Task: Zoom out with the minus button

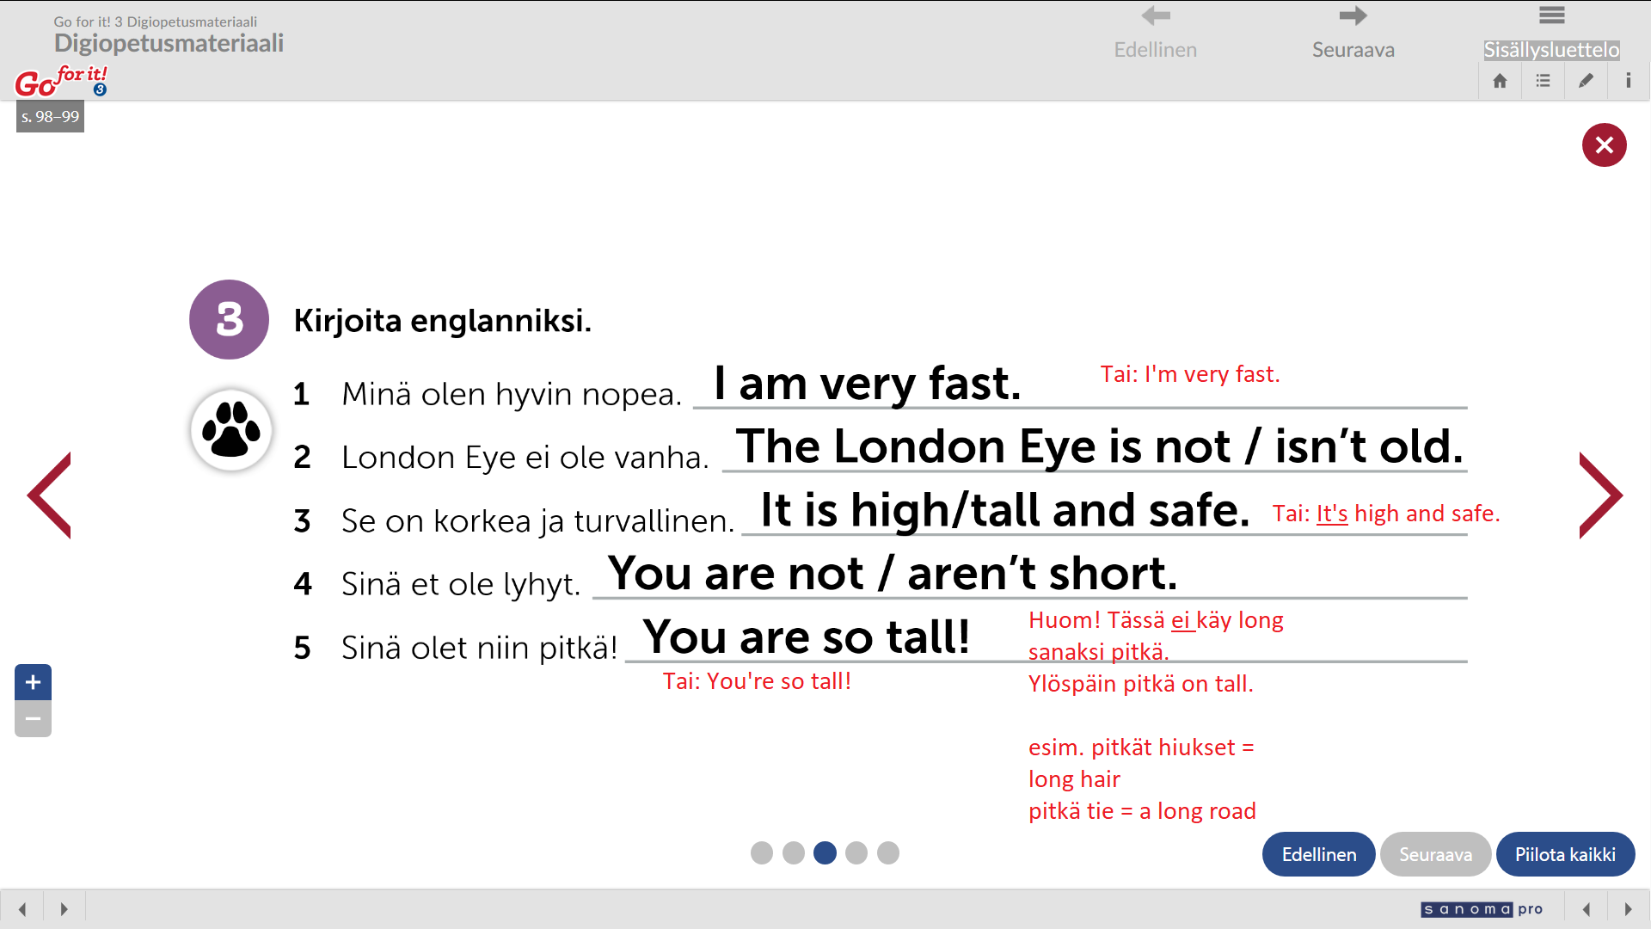Action: pos(33,719)
